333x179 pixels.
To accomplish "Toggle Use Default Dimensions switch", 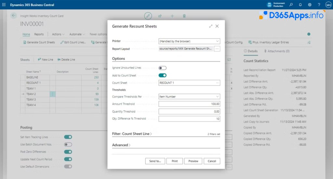I will click(68, 166).
